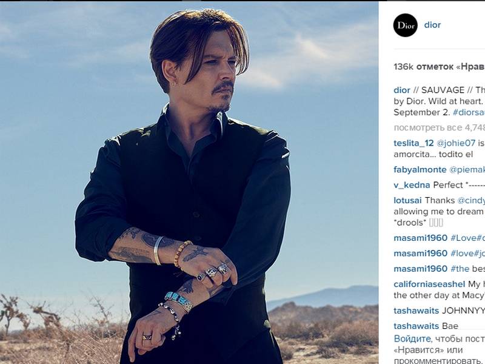Open tashawaits profile on JOHNNYY comment

pyautogui.click(x=416, y=311)
